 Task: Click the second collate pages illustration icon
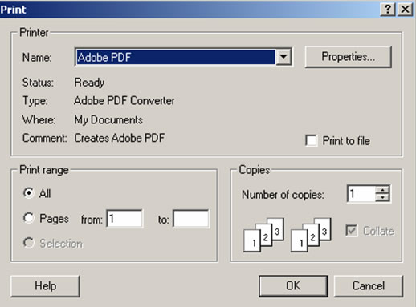point(311,235)
